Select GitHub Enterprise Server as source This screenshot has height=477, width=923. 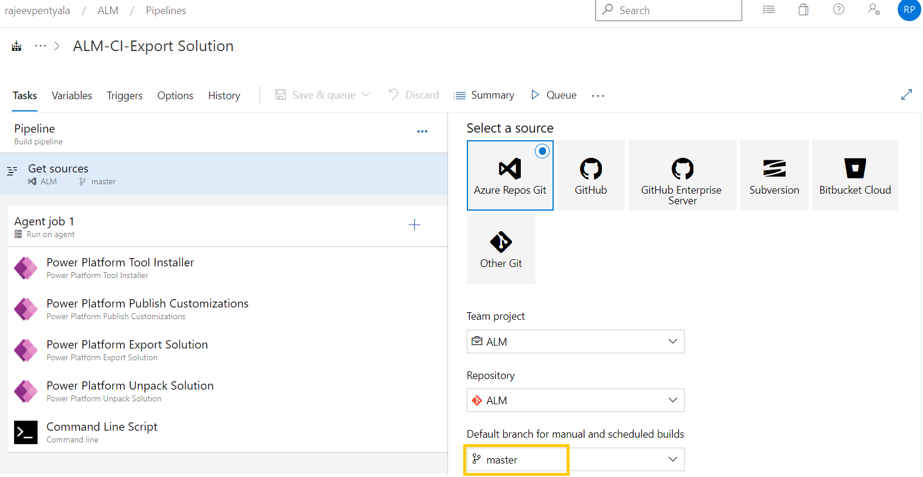[x=682, y=175]
